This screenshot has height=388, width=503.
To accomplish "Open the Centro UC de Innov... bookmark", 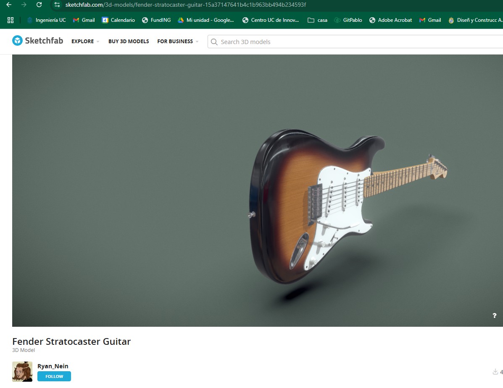I will 271,20.
